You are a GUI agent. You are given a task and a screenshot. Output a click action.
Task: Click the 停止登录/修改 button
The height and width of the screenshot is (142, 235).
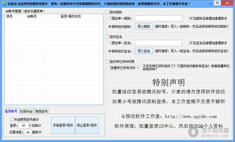tap(87, 125)
